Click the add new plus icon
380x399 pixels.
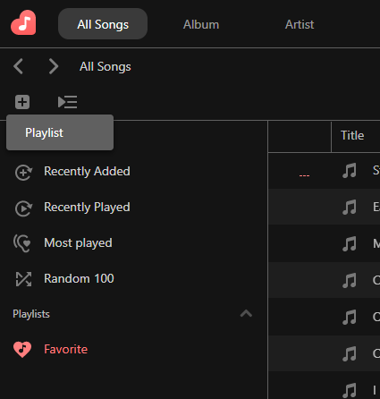click(x=22, y=102)
